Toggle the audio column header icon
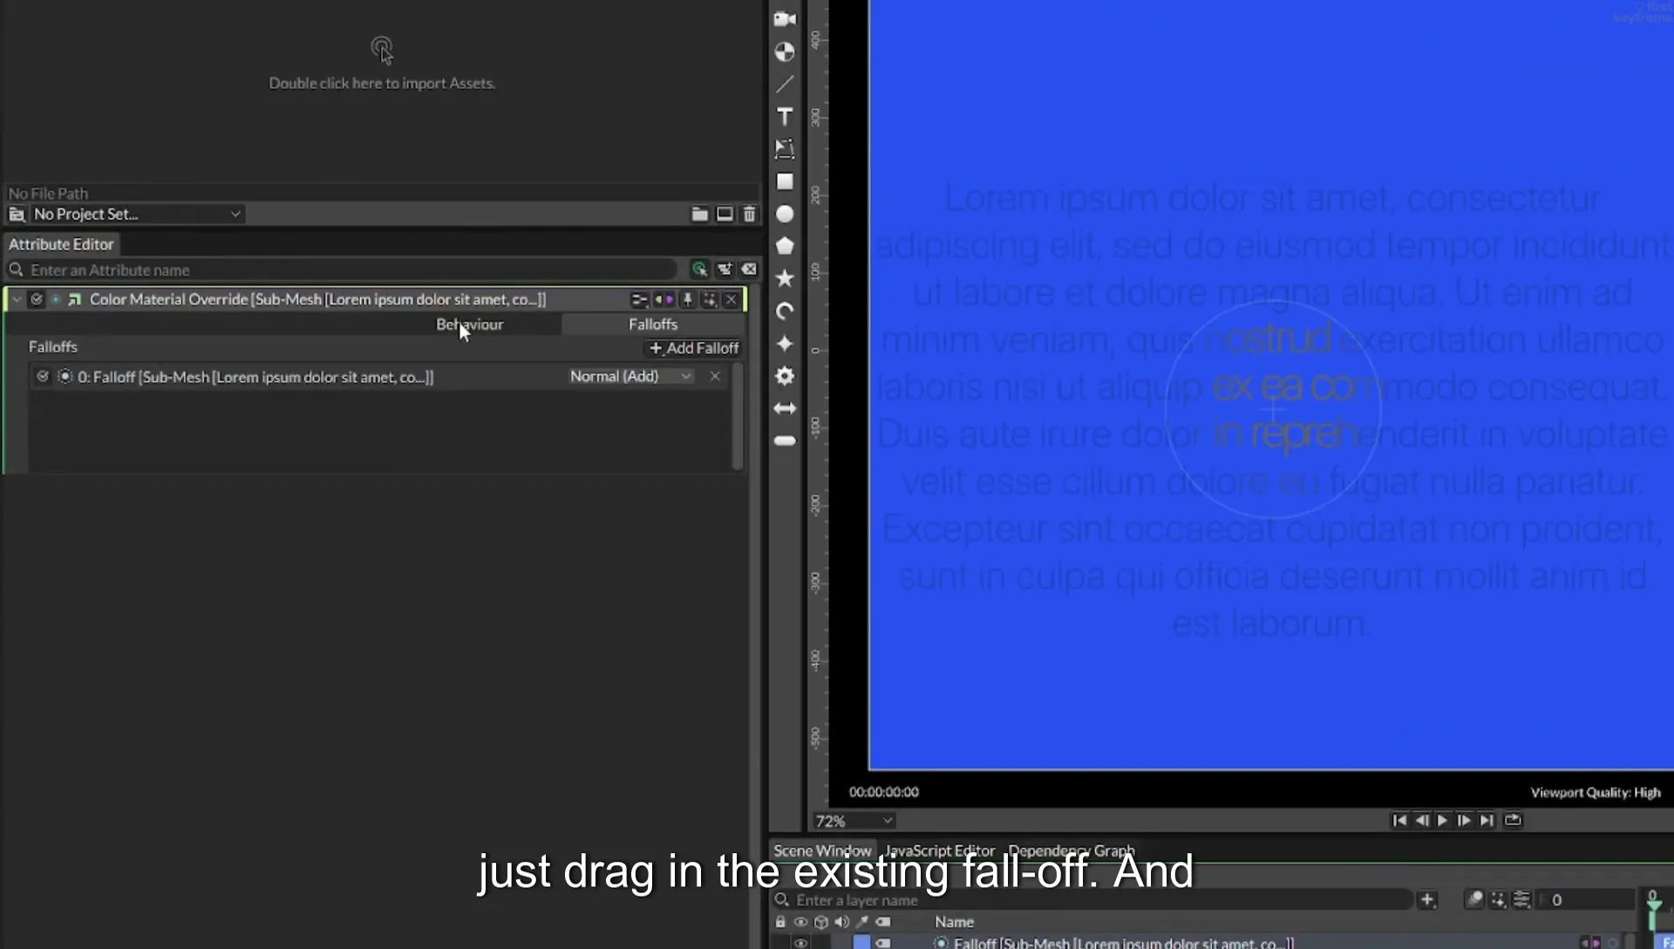1674x949 pixels. 841,921
